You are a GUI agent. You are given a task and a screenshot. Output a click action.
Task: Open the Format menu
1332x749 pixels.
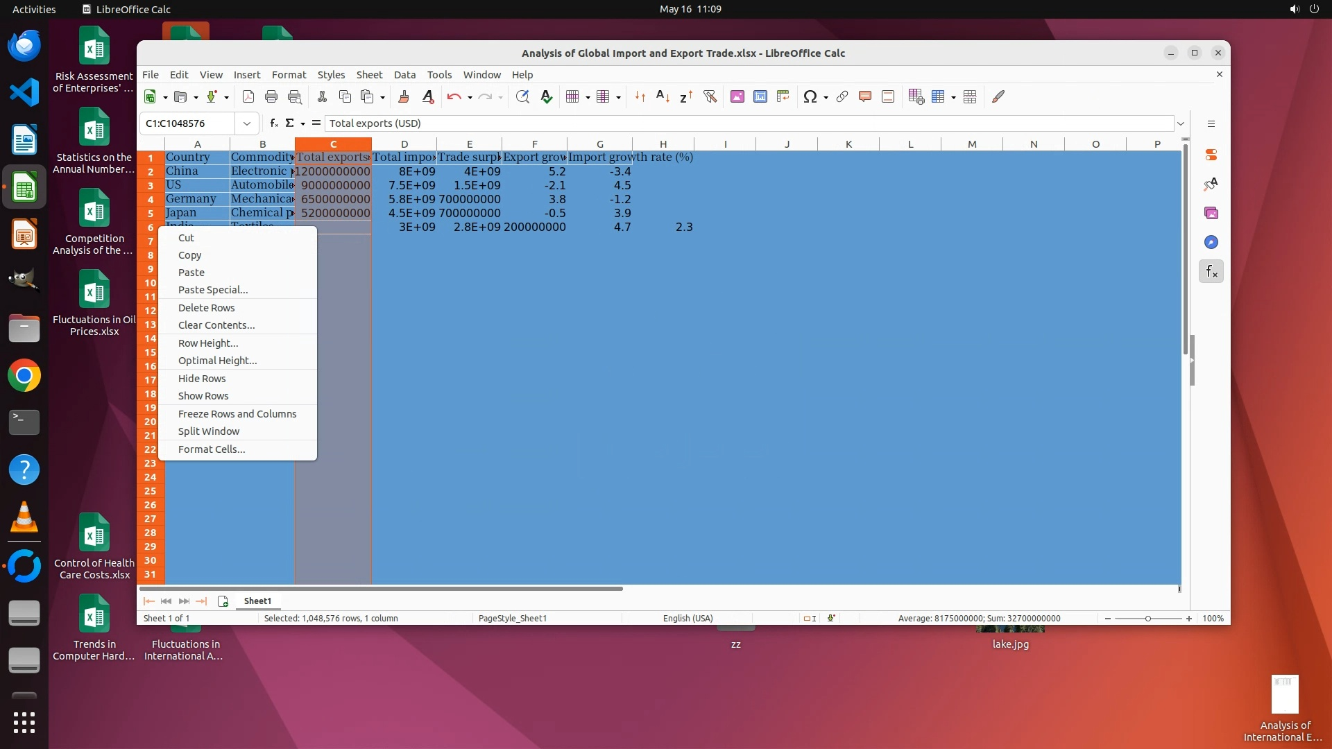(x=289, y=75)
